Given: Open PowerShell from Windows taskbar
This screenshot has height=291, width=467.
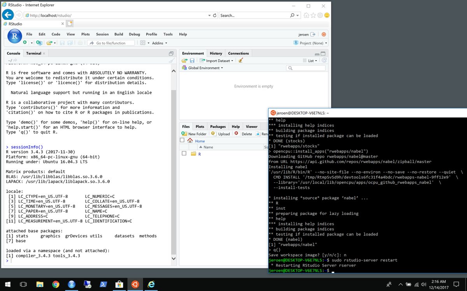Looking at the screenshot, I should 103,284.
